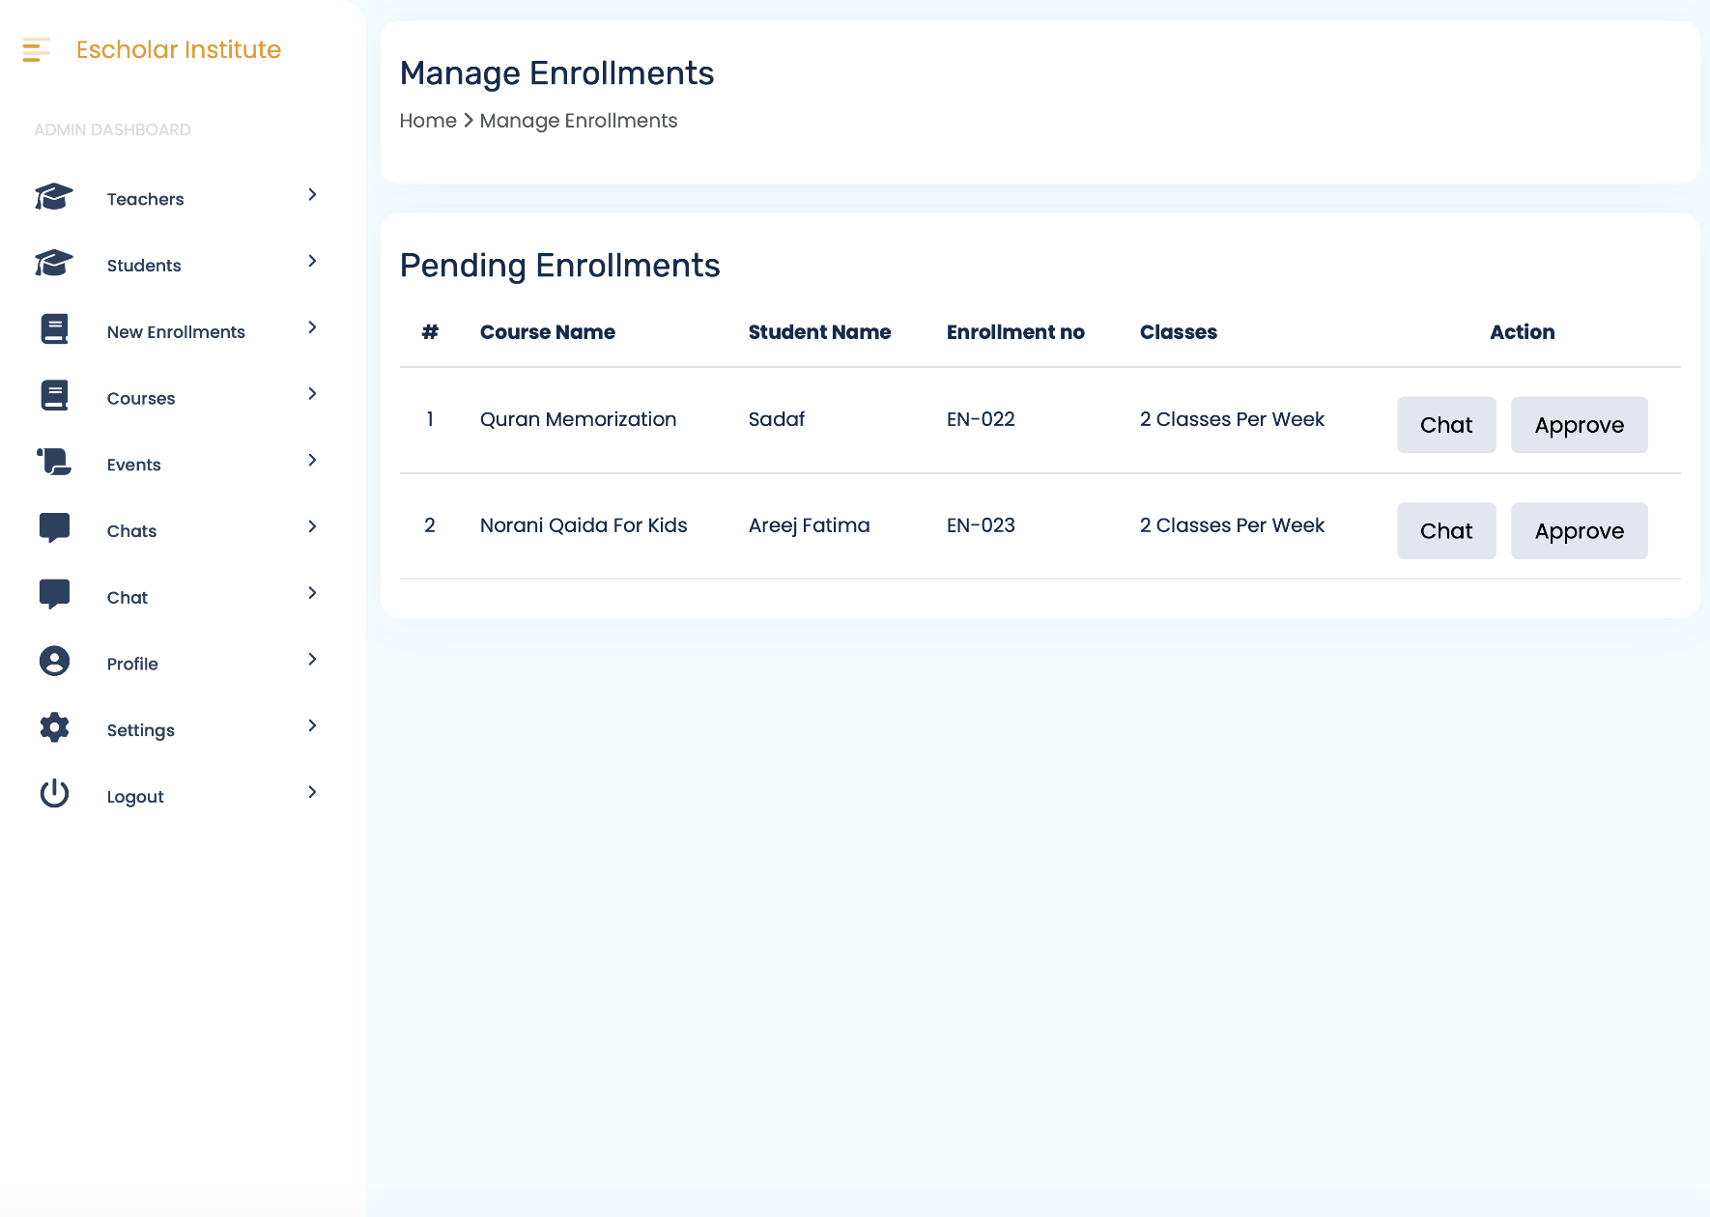Click the Settings gear icon
The width and height of the screenshot is (1710, 1217).
point(53,727)
